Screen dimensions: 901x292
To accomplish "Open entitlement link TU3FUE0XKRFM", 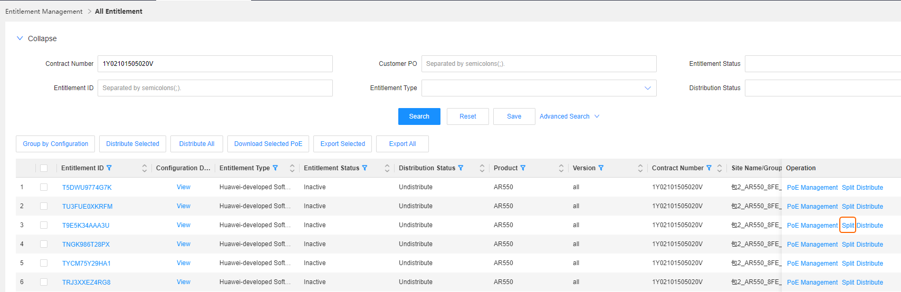I will [x=87, y=207].
